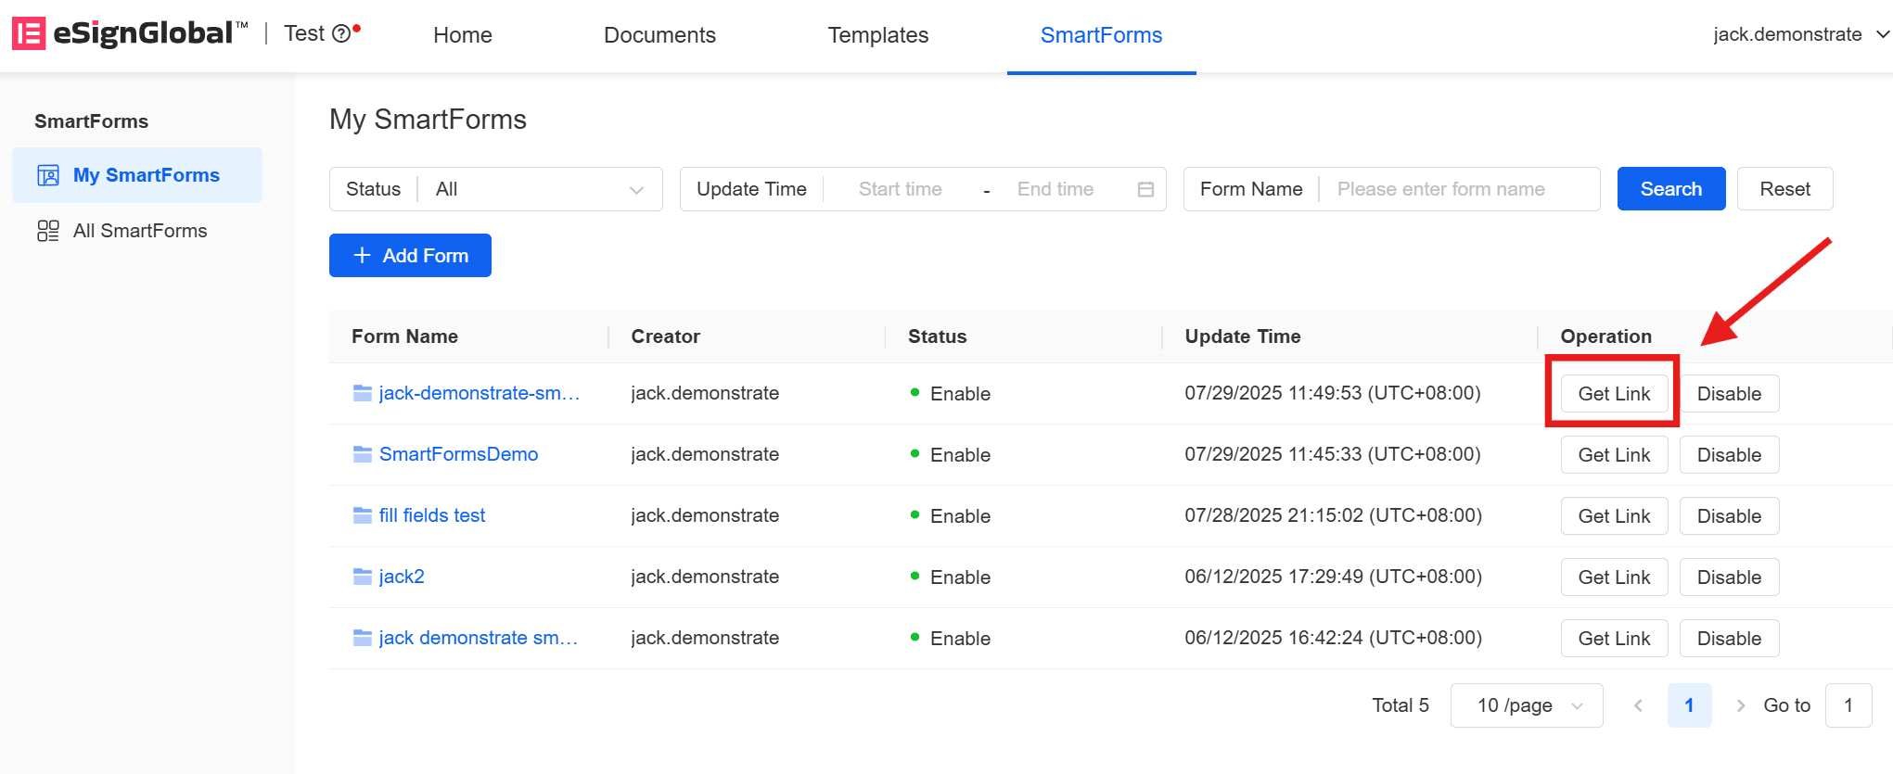Click the Enable status in jack2 row
The image size is (1893, 774).
(x=951, y=577)
